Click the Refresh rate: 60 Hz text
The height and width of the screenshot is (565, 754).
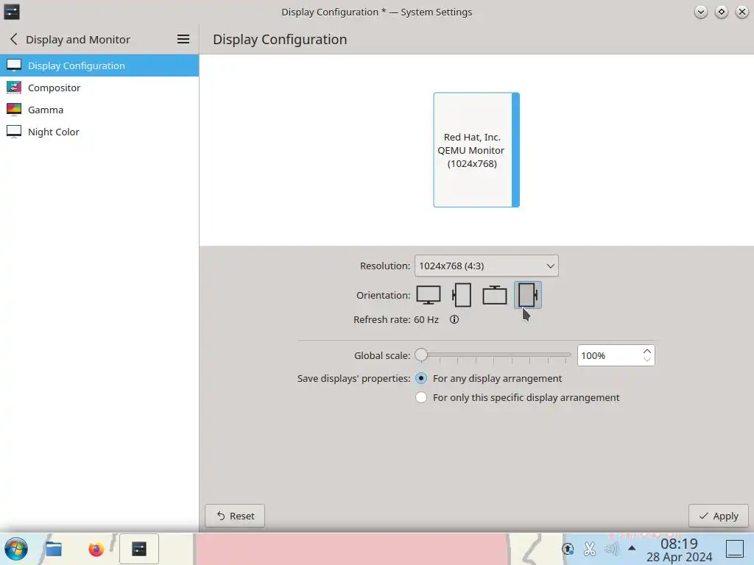tap(395, 319)
